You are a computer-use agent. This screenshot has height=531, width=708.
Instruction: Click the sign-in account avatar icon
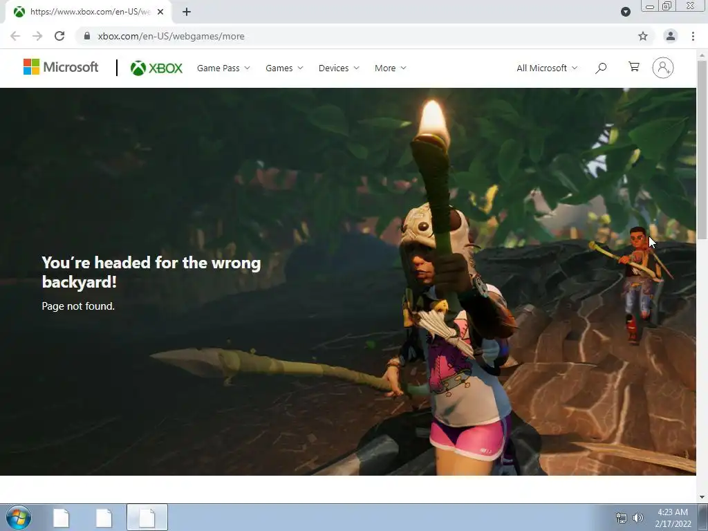[663, 68]
